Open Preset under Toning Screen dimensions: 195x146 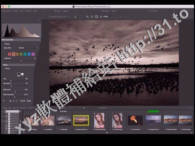(8, 69)
